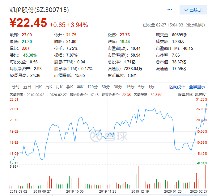Click the 涨停 value 23.76
The image size is (212, 196).
[x=125, y=35]
